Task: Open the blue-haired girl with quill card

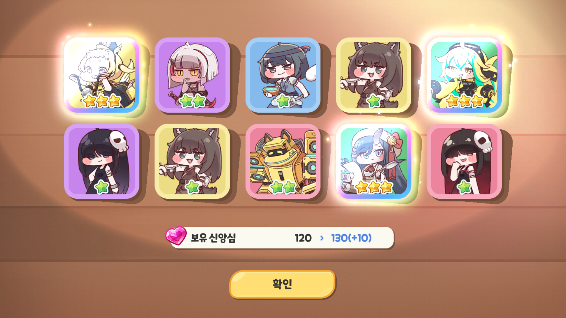Action: pos(374,161)
